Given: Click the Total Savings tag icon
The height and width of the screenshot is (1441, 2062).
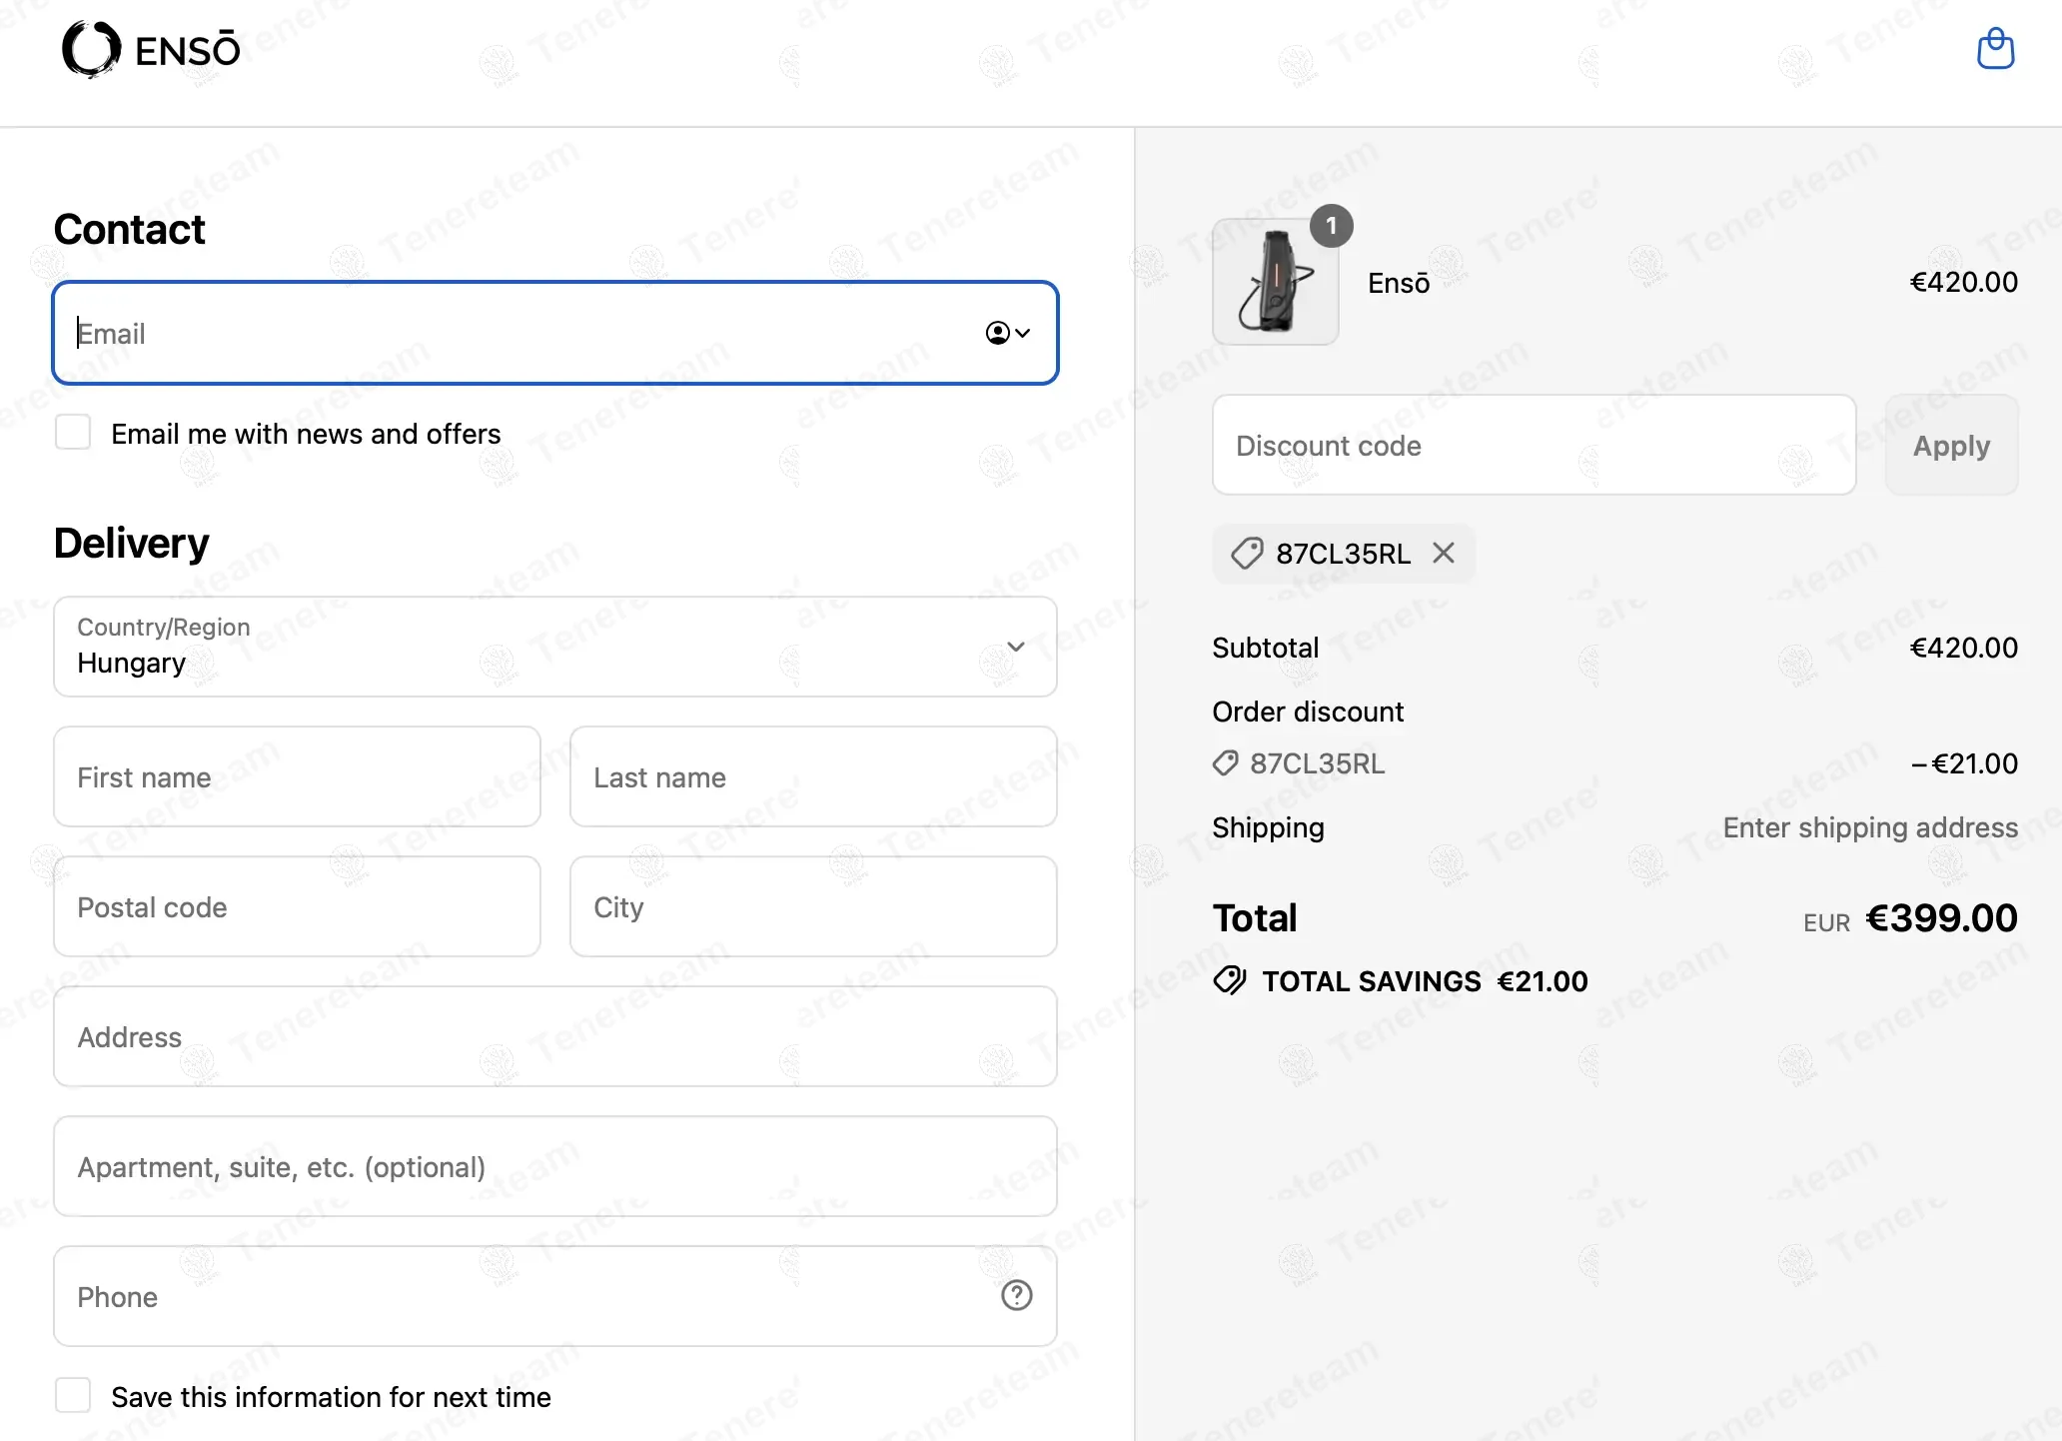Looking at the screenshot, I should (x=1229, y=981).
